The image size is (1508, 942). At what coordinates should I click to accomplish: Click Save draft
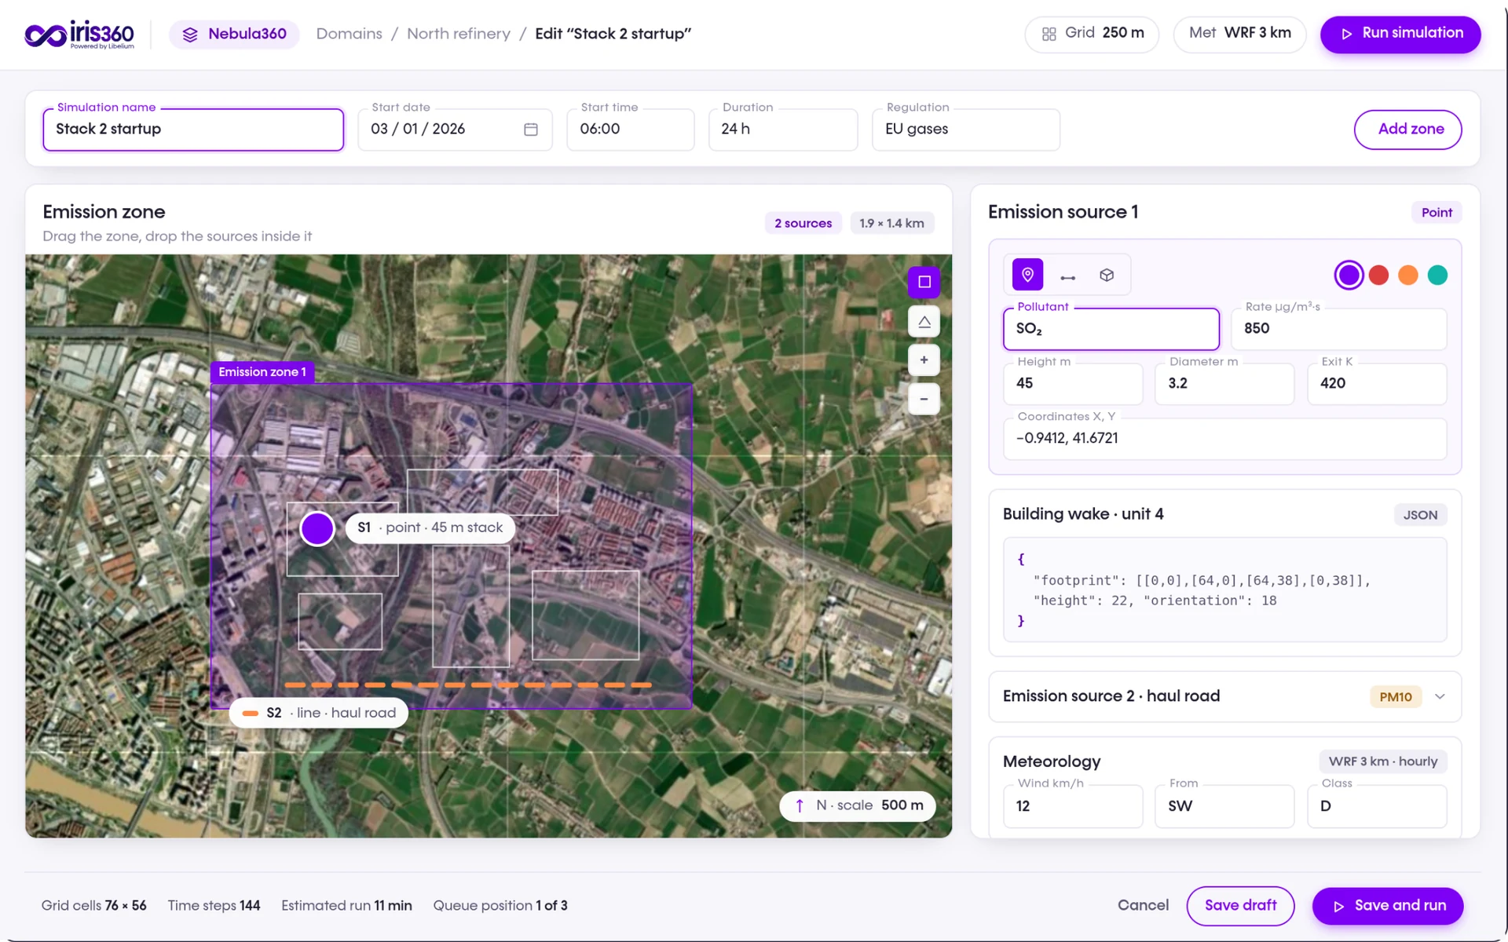pos(1240,906)
